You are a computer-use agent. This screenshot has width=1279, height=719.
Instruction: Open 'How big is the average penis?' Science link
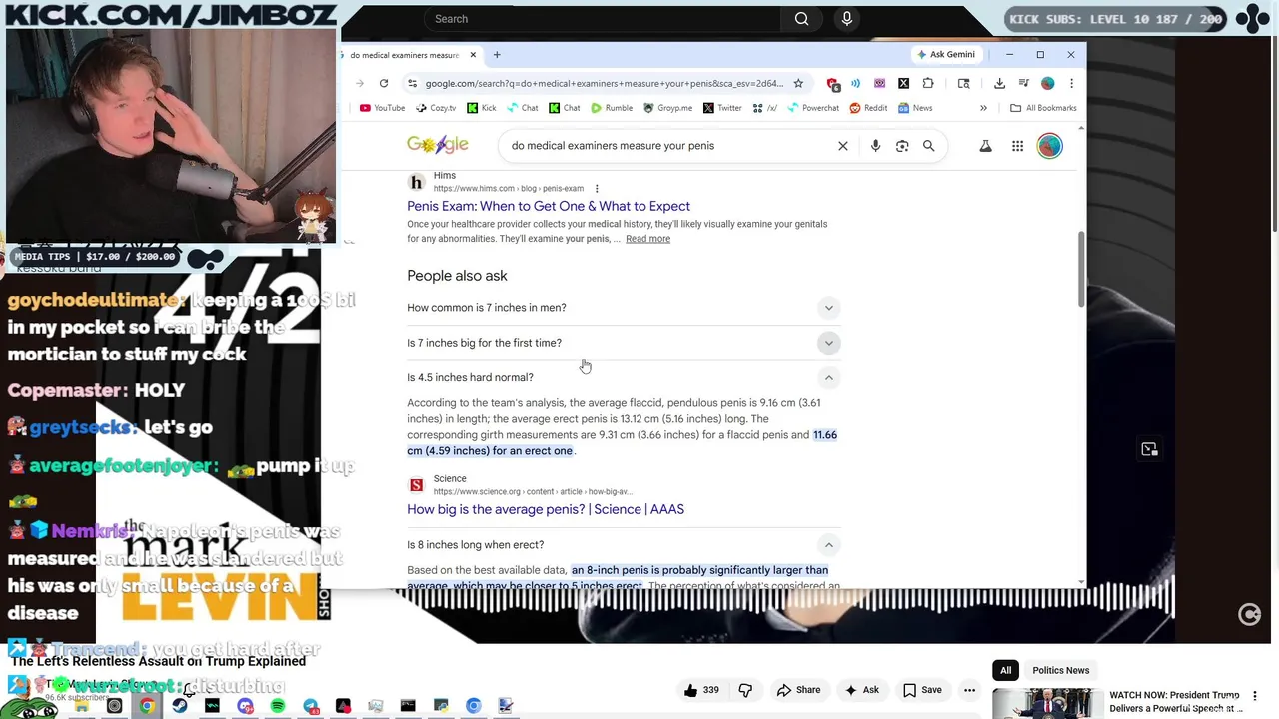click(x=546, y=509)
